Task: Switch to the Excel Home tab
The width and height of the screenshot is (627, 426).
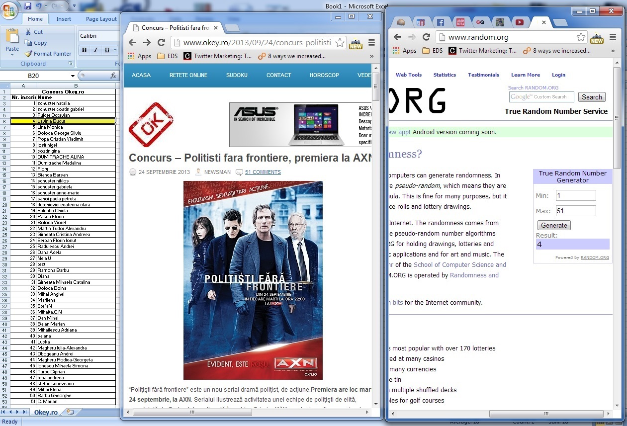Action: (35, 19)
